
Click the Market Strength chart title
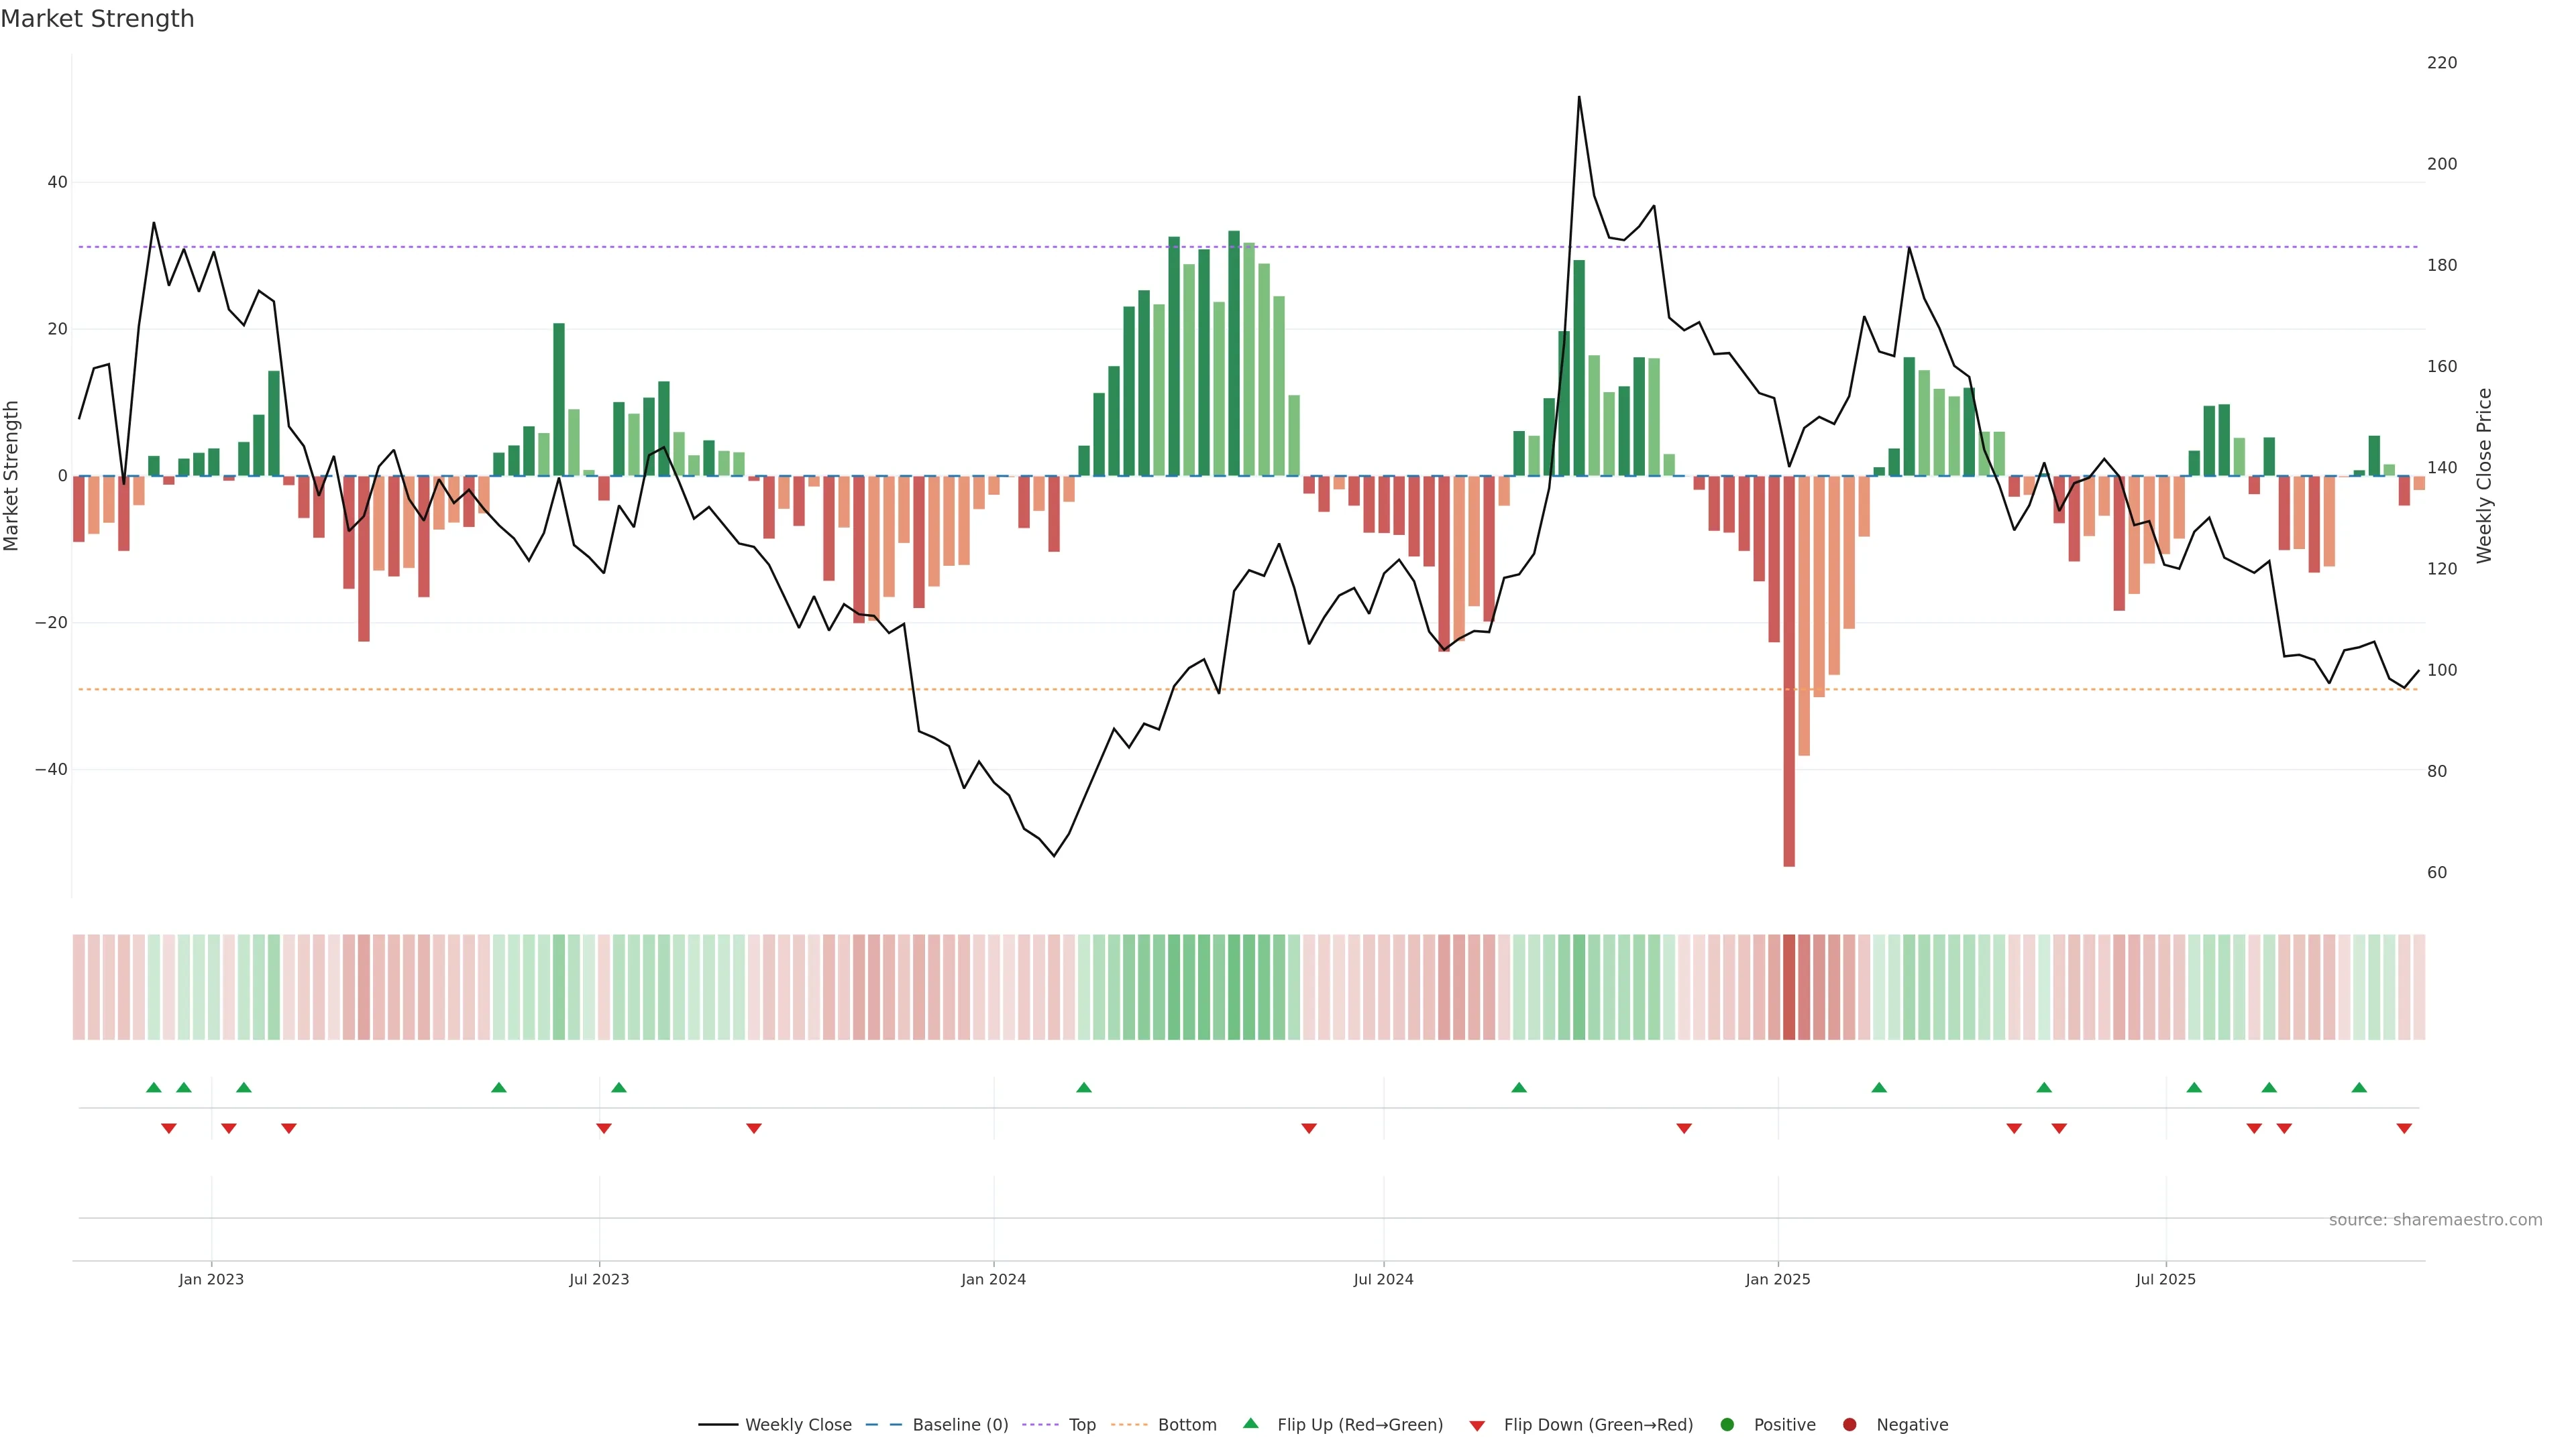(x=97, y=19)
